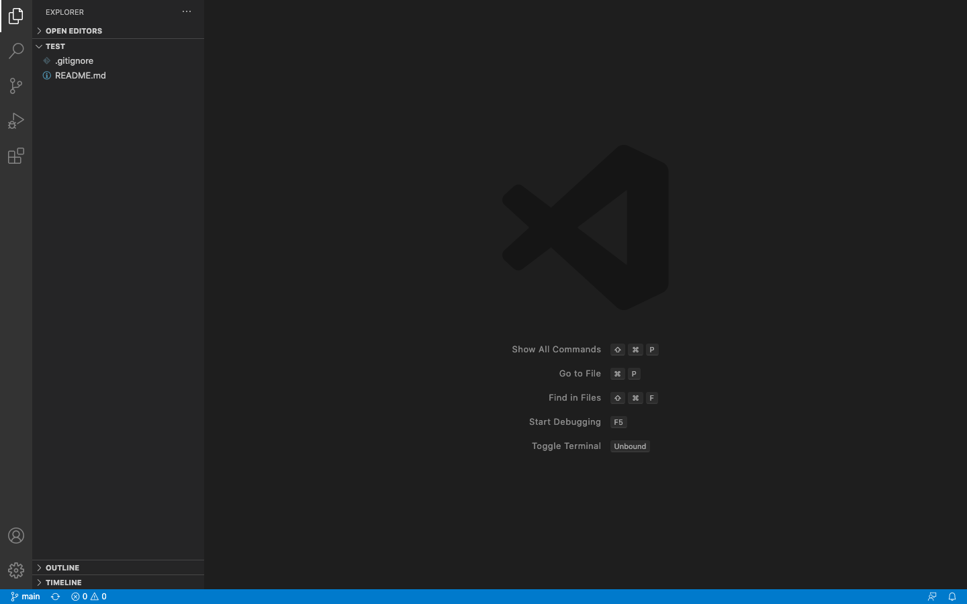The image size is (967, 604).
Task: Open the Search view icon
Action: click(16, 51)
